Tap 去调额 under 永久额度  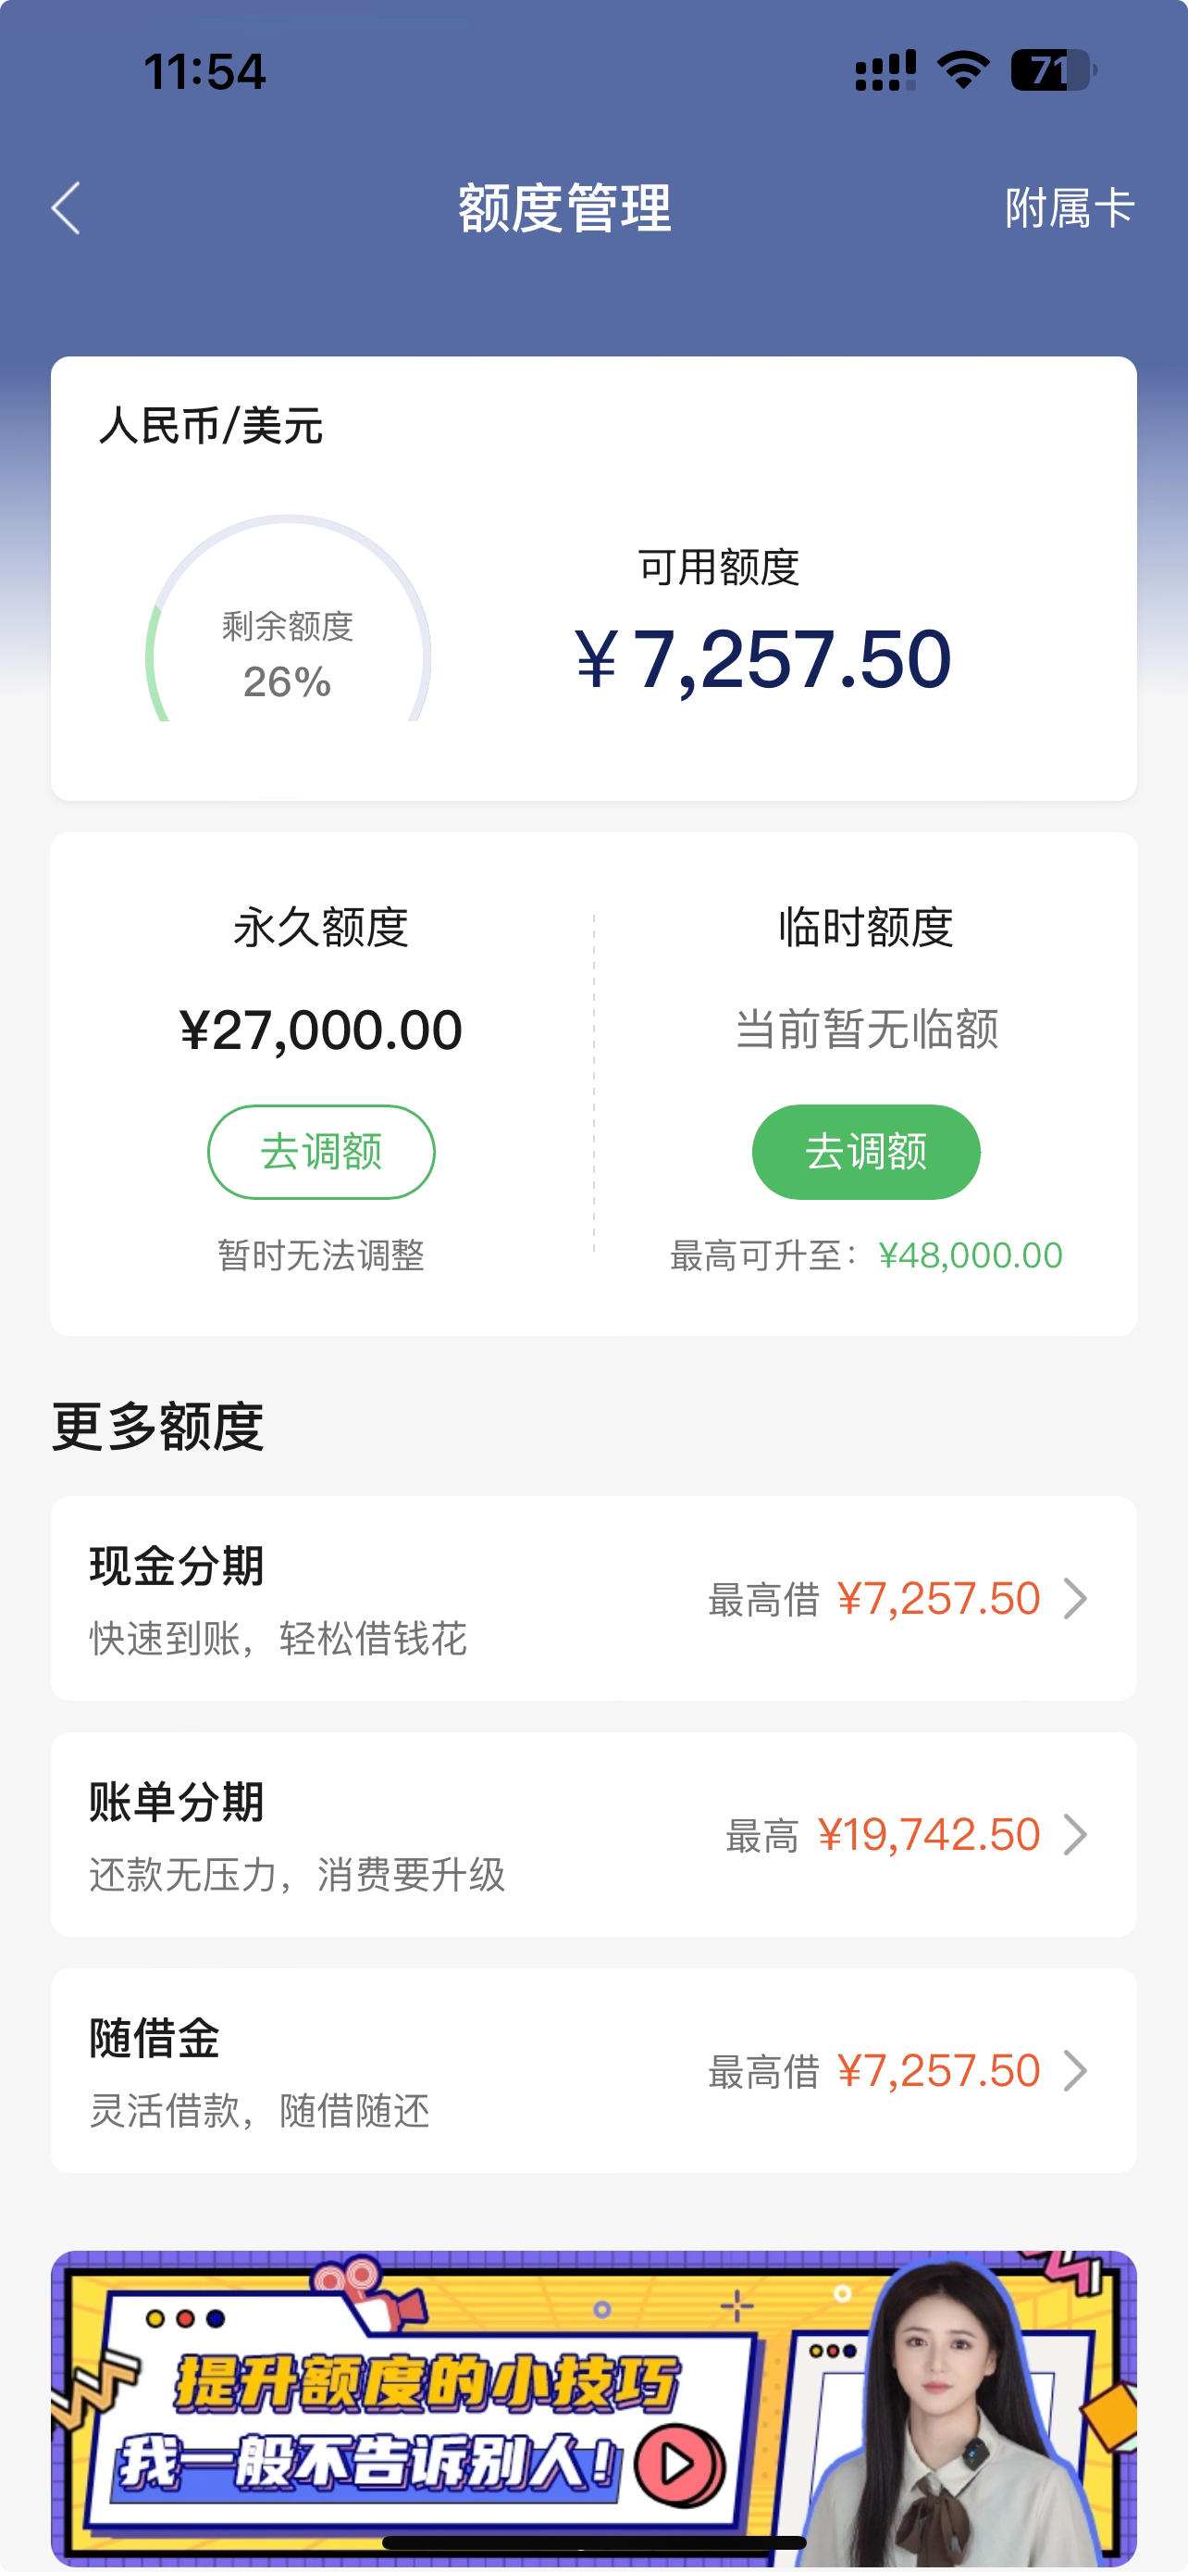321,1151
